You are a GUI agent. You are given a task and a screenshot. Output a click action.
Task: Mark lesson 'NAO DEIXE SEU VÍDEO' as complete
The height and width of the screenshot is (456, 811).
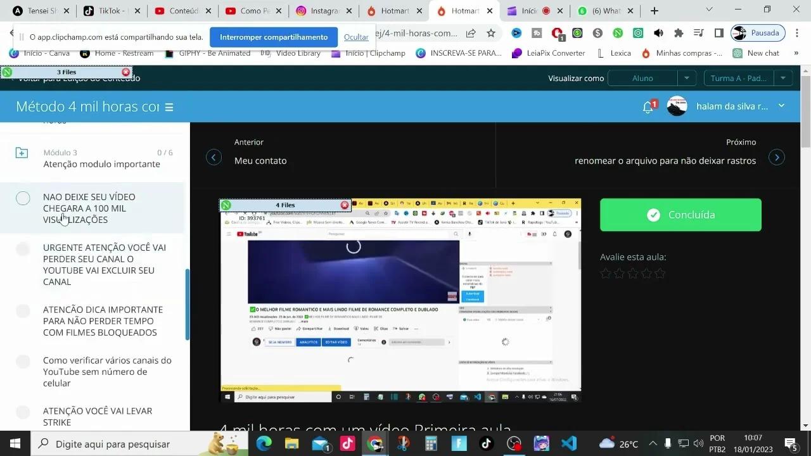23,198
